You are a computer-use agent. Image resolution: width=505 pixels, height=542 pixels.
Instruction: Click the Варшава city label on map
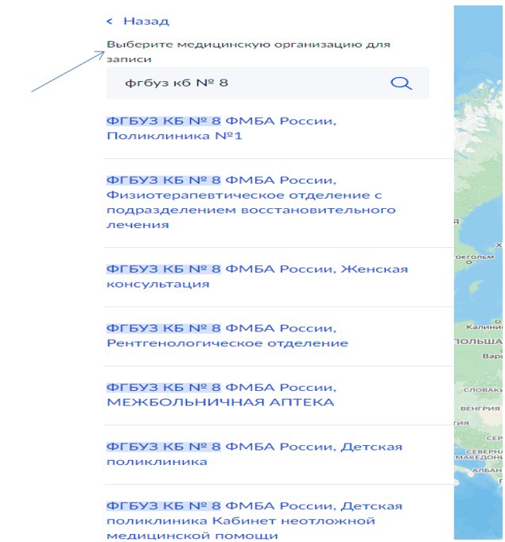(491, 356)
